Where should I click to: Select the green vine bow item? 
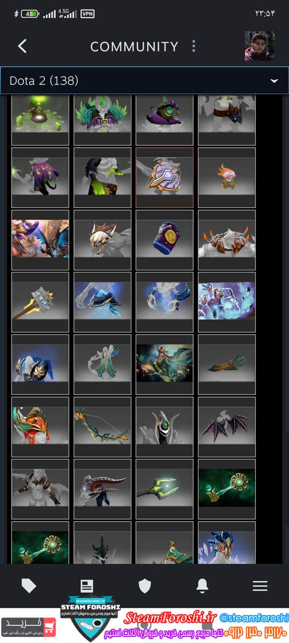click(x=102, y=426)
